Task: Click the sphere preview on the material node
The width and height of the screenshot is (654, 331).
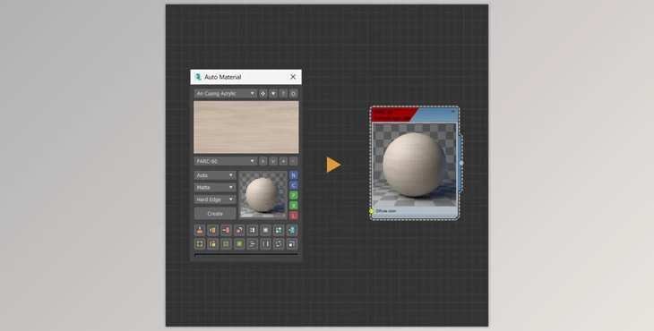Action: click(x=415, y=165)
